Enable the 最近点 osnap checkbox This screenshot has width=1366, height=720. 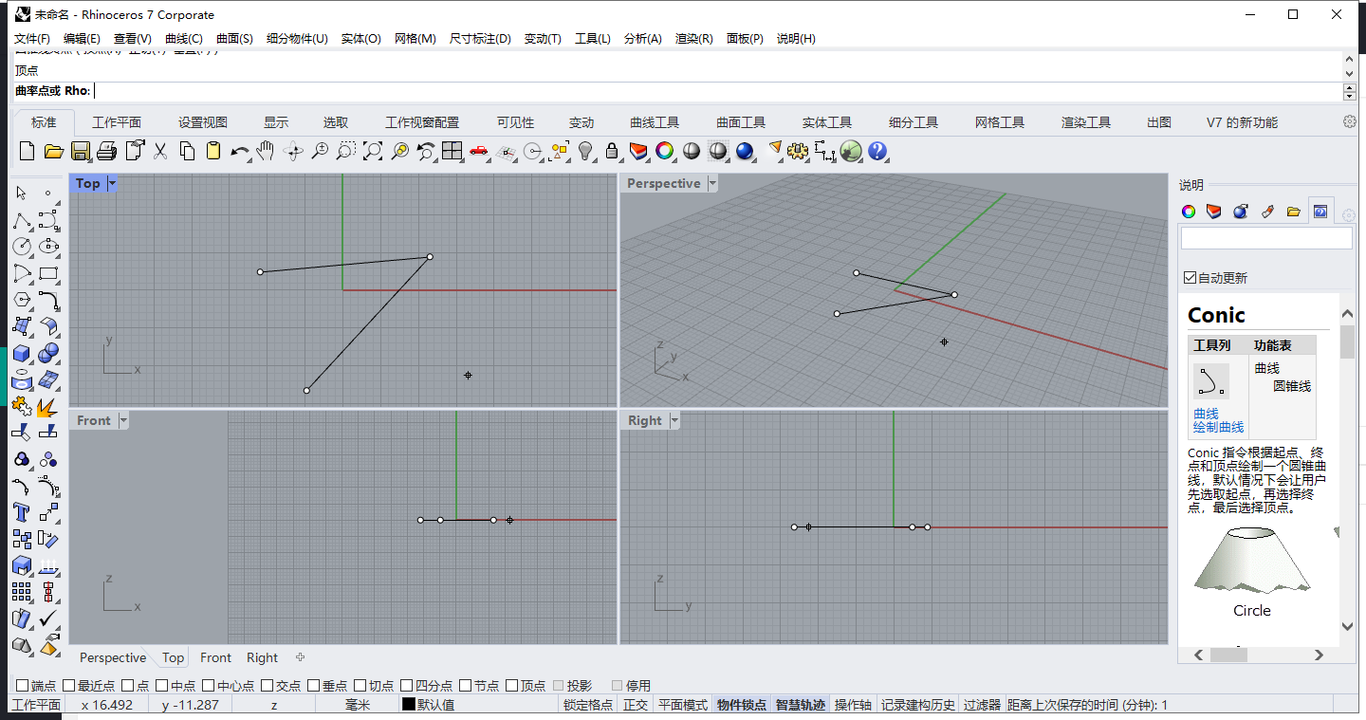coord(68,685)
